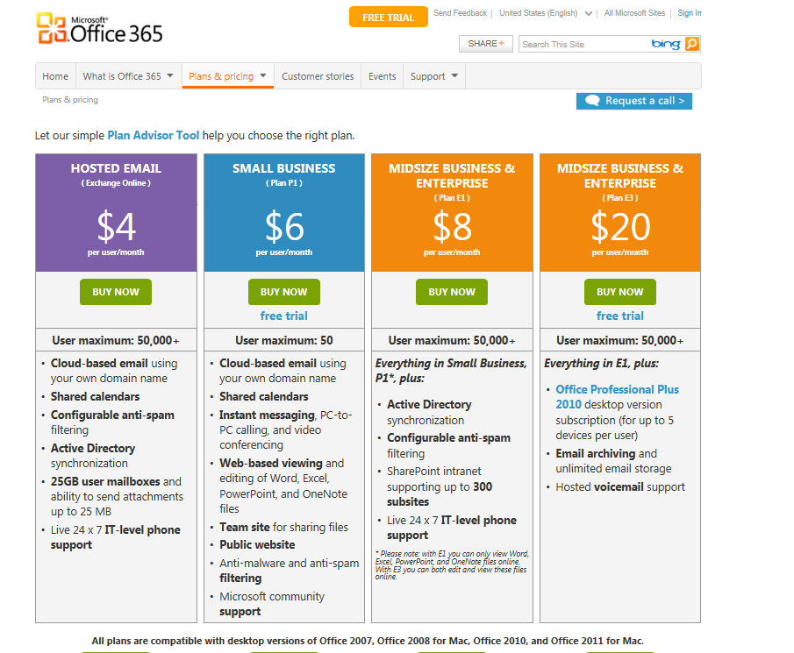Click Buy Now for Plan E3
The width and height of the screenshot is (794, 653).
point(619,292)
